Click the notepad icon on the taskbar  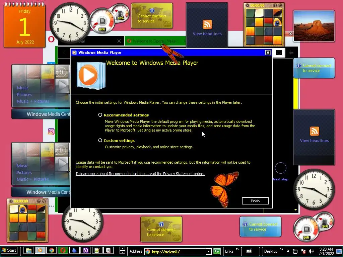click(x=97, y=250)
